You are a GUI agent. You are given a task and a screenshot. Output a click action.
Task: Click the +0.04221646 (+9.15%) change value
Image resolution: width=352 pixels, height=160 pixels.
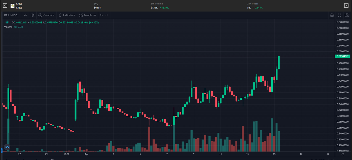coord(87,22)
